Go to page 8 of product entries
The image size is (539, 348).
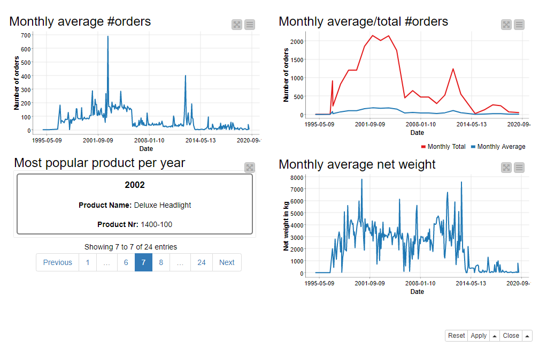point(161,262)
